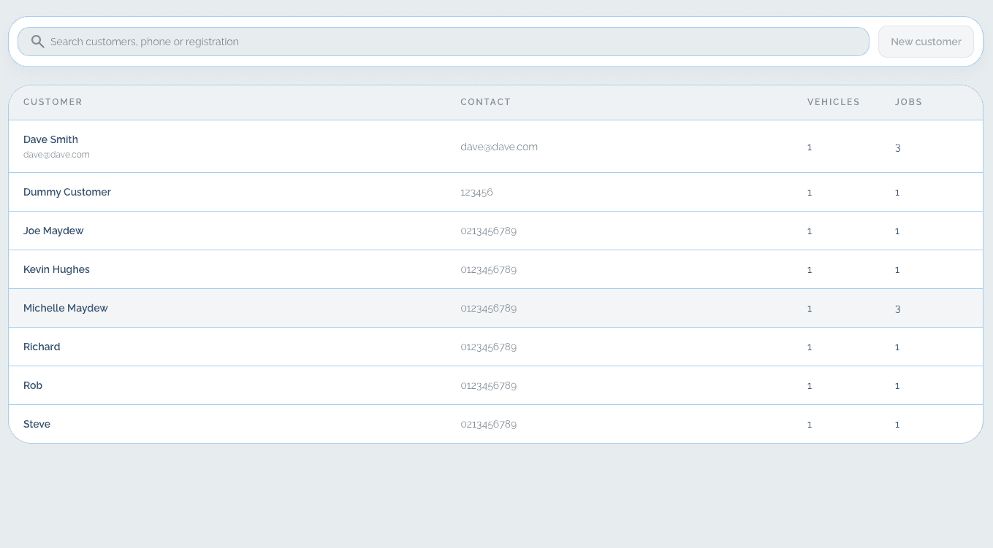Sort by the CUSTOMER column header
The width and height of the screenshot is (993, 548).
[x=53, y=102]
